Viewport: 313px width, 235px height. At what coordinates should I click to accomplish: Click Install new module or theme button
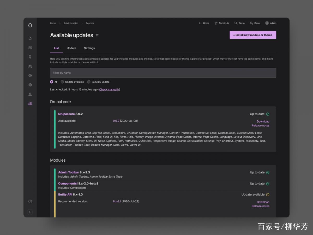click(253, 35)
